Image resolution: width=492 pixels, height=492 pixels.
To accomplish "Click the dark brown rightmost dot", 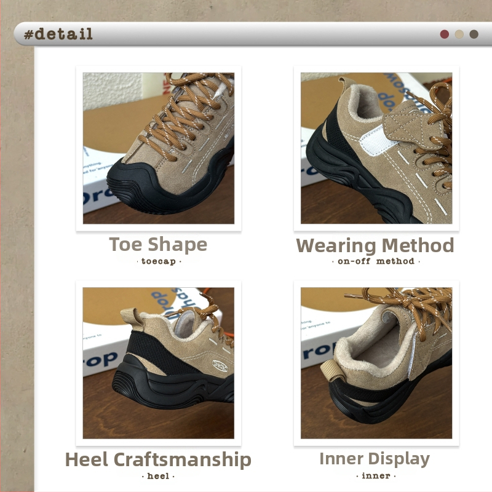I will click(x=473, y=34).
